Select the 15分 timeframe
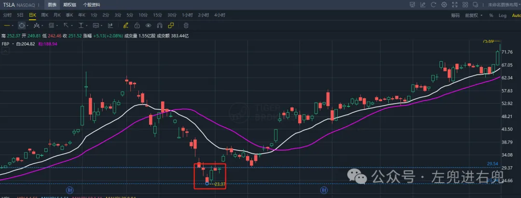The width and height of the screenshot is (521, 198). click(x=157, y=15)
